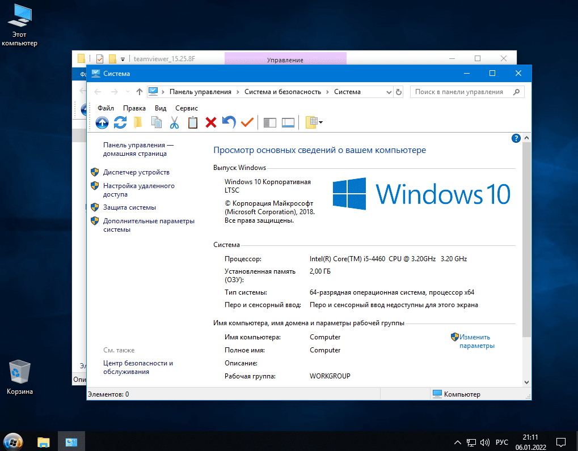This screenshot has width=578, height=451.
Task: Click the blue help question mark
Action: pos(516,138)
